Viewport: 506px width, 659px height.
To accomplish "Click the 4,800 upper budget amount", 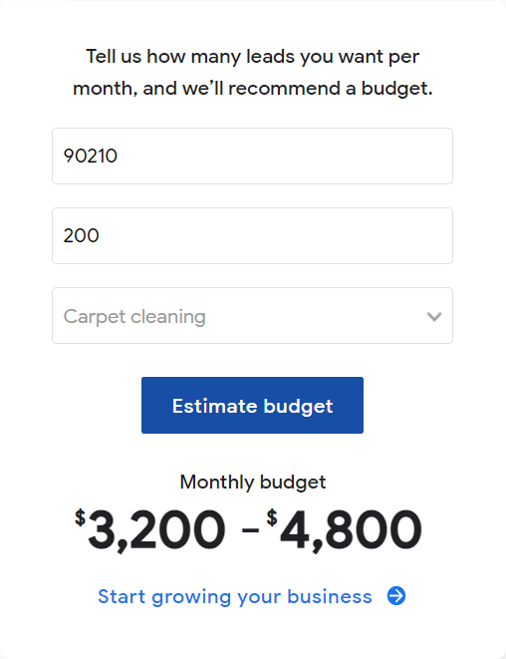I will 351,530.
